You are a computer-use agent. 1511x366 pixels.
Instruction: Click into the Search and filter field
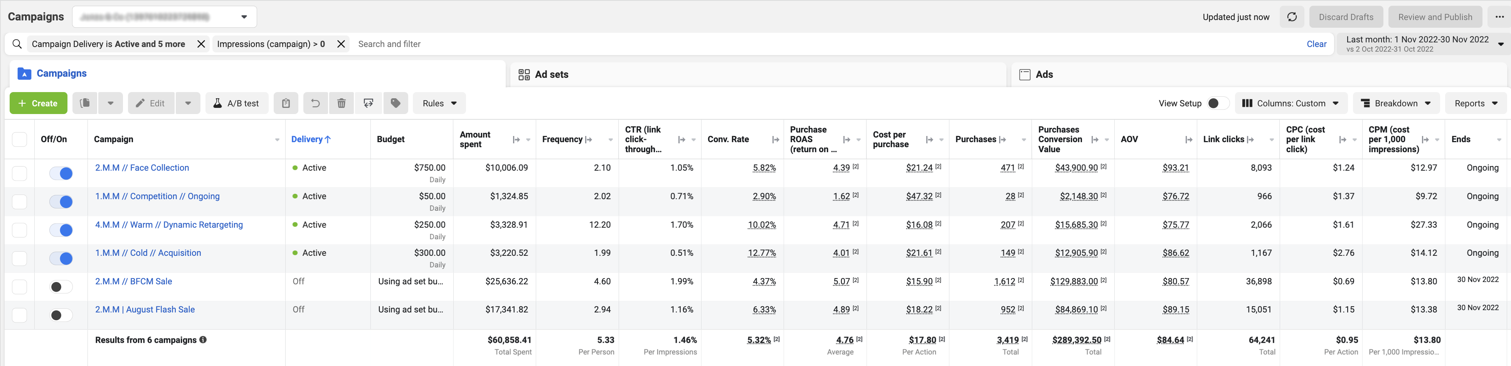pyautogui.click(x=821, y=44)
